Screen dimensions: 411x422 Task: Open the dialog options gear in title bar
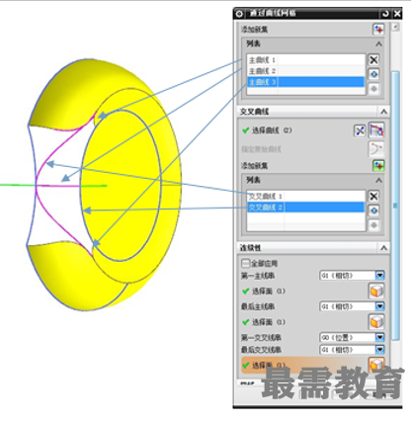[x=239, y=14]
